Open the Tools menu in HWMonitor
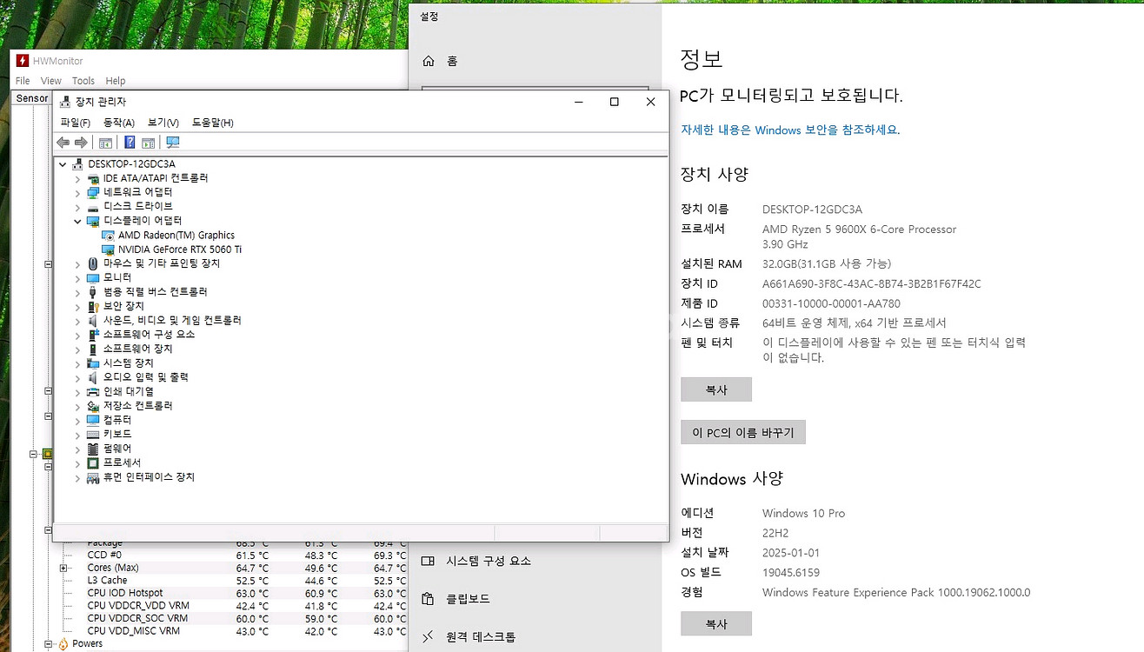This screenshot has height=652, width=1144. (x=83, y=80)
